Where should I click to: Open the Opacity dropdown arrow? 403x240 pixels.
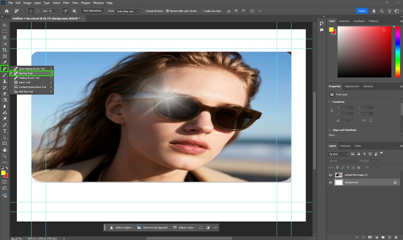(x=380, y=161)
